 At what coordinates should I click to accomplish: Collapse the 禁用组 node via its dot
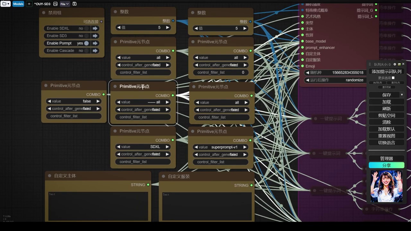[44, 13]
